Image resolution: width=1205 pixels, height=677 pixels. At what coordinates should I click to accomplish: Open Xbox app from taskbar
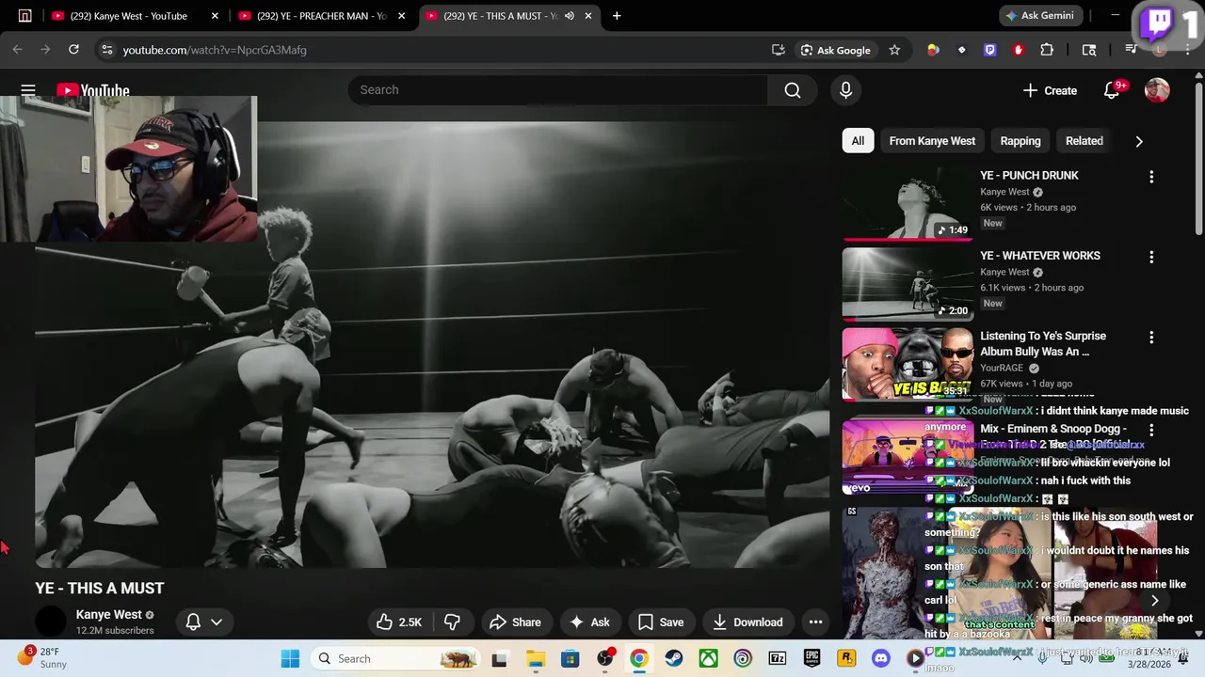[x=708, y=658]
